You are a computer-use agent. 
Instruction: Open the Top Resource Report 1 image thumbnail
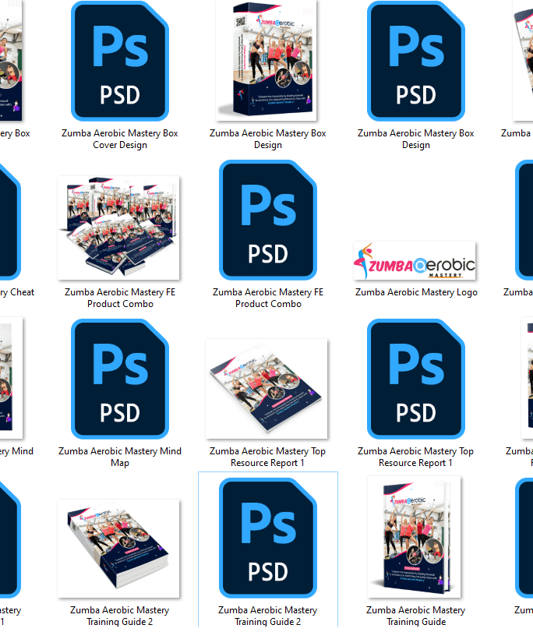click(266, 389)
